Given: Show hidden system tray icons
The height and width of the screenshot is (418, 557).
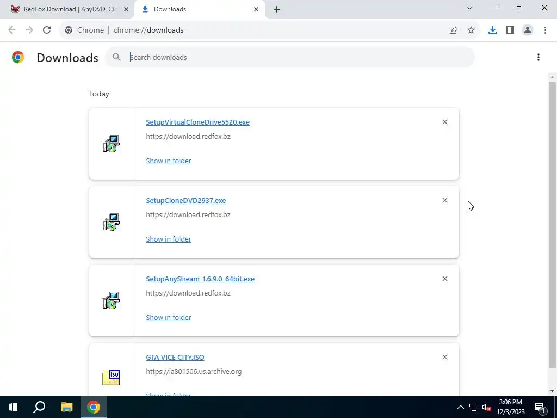Looking at the screenshot, I should pos(460,407).
